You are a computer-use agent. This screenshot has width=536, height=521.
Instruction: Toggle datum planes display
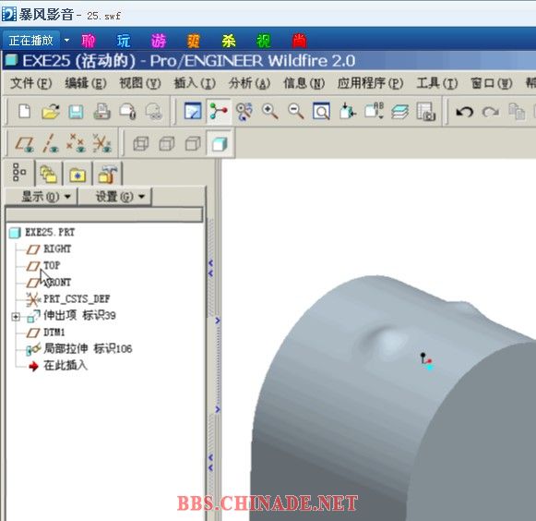(x=24, y=143)
